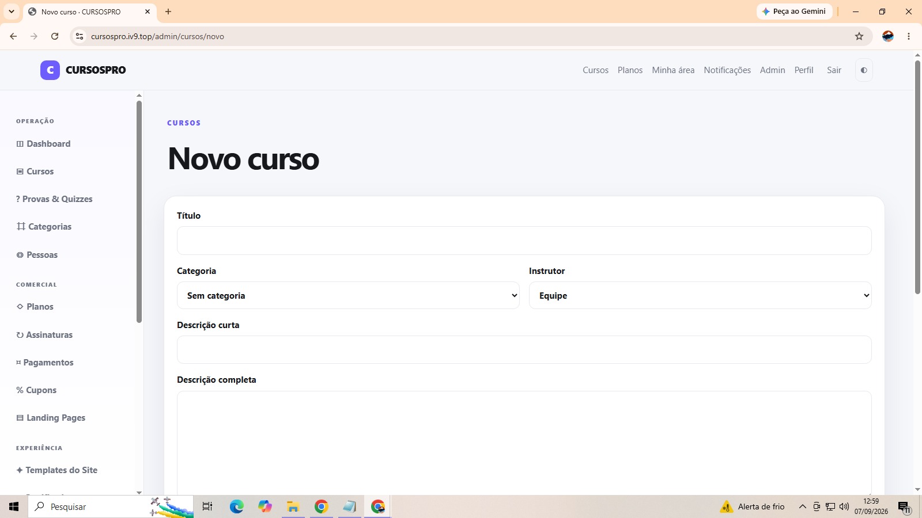Expand the Instrutor dropdown showing Equipe

(700, 295)
